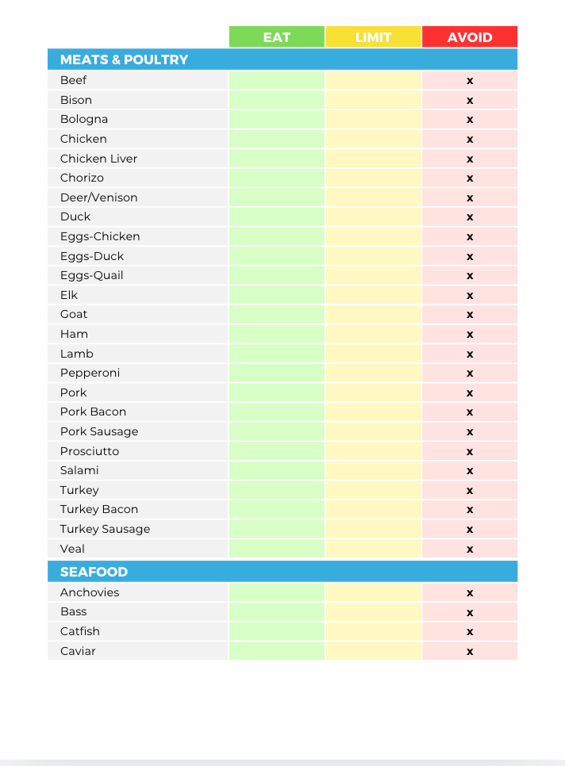Click the x mark in the Caviar row
The height and width of the screenshot is (766, 565).
pyautogui.click(x=470, y=652)
